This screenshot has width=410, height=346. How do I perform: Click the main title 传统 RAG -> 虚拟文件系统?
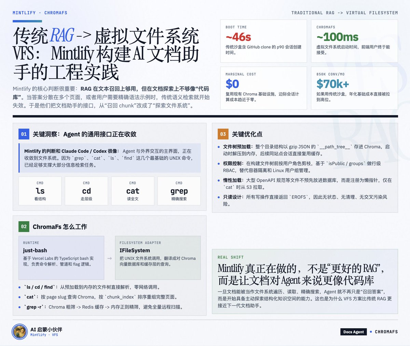(x=106, y=54)
